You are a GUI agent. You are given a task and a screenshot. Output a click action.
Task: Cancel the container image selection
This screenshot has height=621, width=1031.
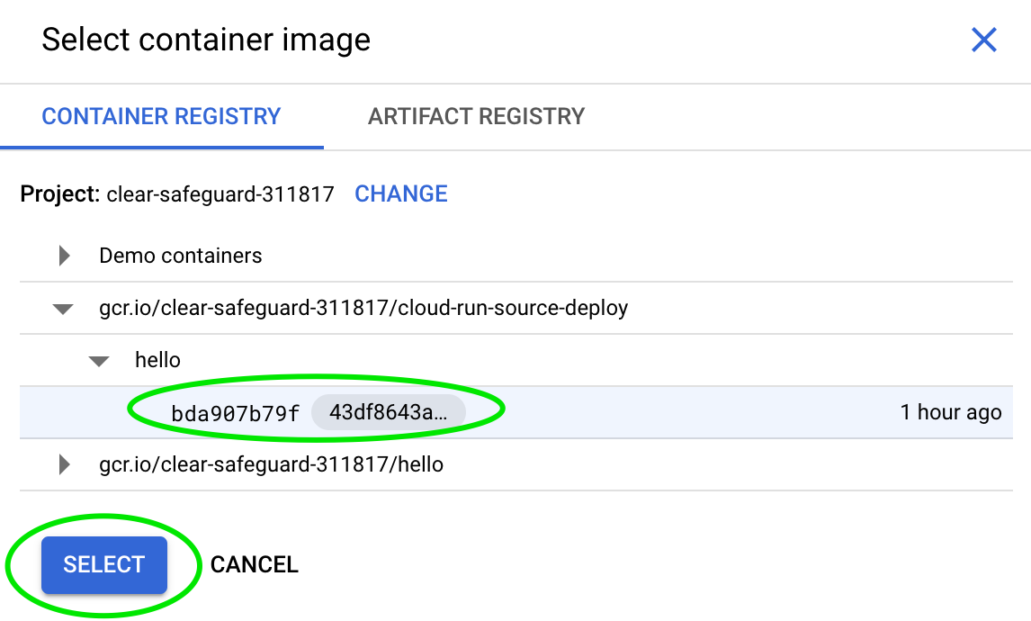click(x=255, y=564)
